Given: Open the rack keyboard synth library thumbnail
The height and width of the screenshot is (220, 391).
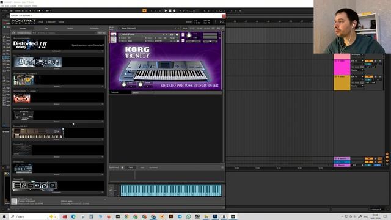Looking at the screenshot, I should (38, 133).
